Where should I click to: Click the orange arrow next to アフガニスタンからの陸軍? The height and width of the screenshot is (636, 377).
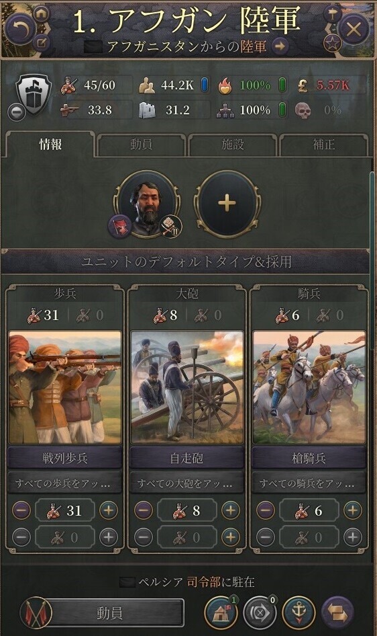280,46
